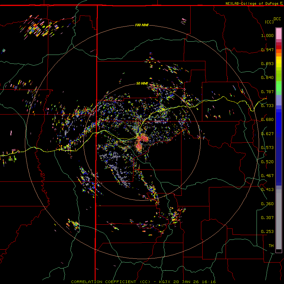Click the 16:16 time stamp

pyautogui.click(x=208, y=282)
